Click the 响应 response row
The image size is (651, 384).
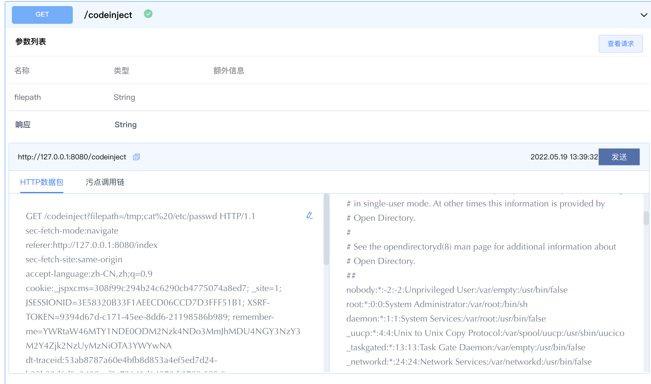[23, 124]
